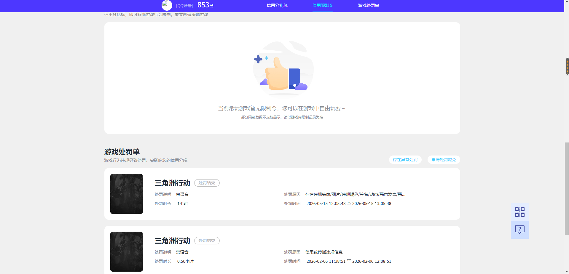Click the truncated reason 存在违规头像/图片
Screen dimensions: 569x274
point(355,194)
